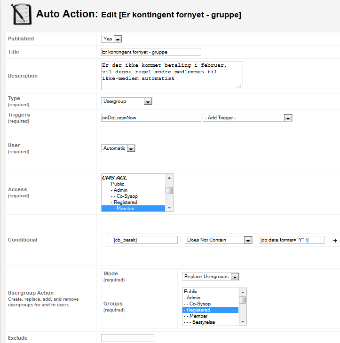Click the onDoLoginNow triggers field
The width and height of the screenshot is (340, 343).
[151, 118]
